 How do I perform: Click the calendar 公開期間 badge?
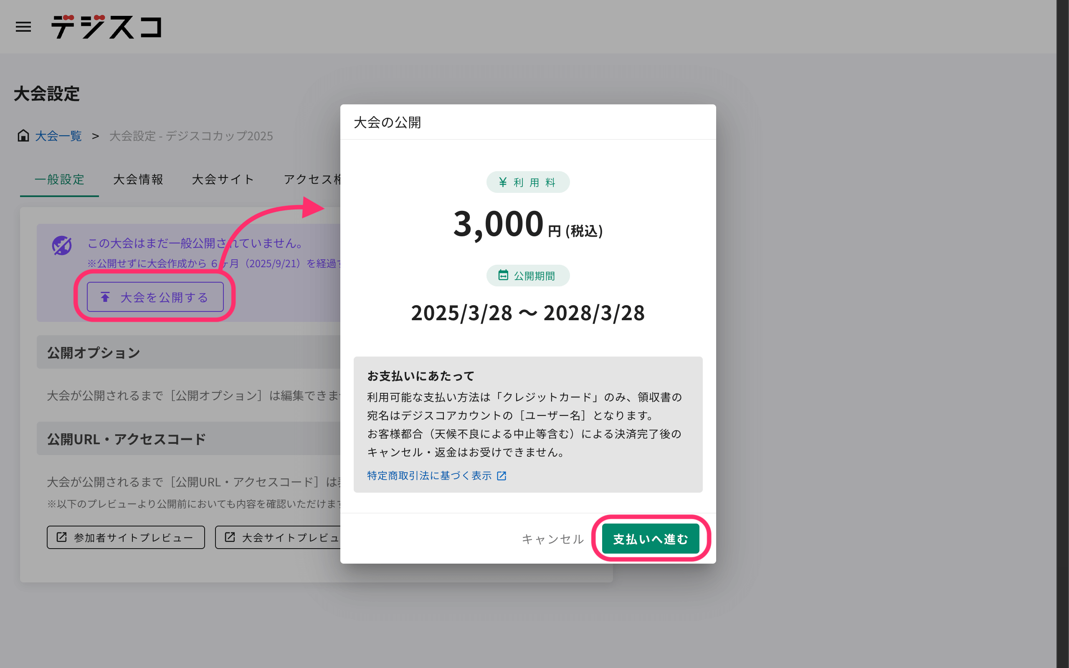pyautogui.click(x=528, y=276)
